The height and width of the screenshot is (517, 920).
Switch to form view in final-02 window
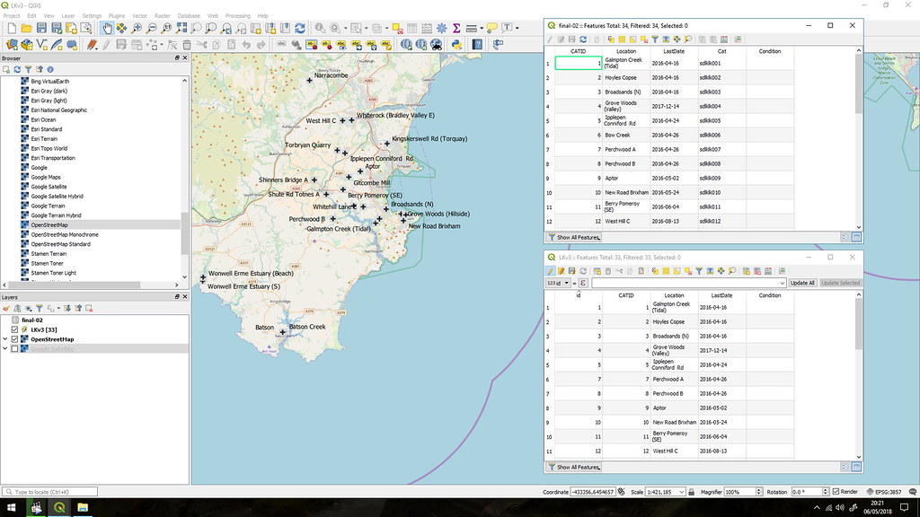pos(845,237)
